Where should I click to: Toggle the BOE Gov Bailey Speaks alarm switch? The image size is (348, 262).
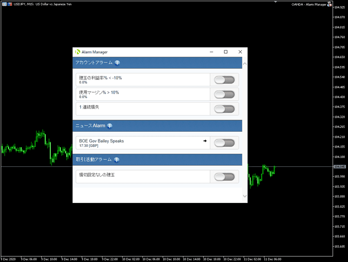(x=224, y=142)
